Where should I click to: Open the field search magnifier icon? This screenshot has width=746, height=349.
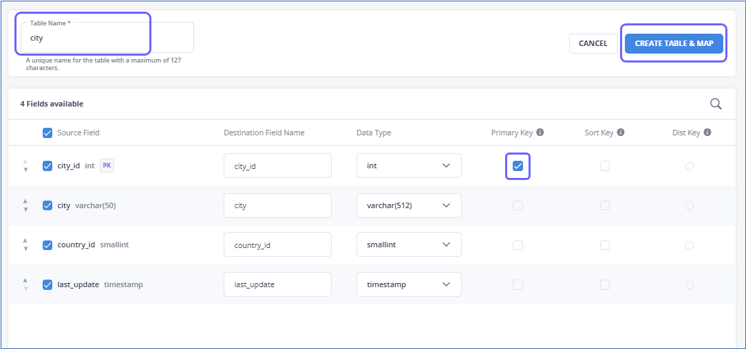tap(716, 104)
